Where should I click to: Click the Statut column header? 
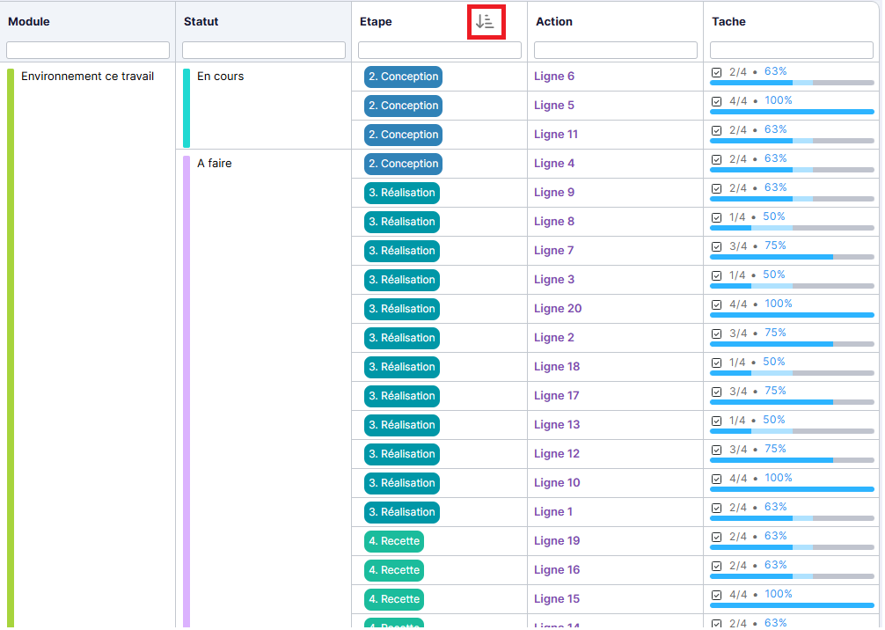pos(201,22)
